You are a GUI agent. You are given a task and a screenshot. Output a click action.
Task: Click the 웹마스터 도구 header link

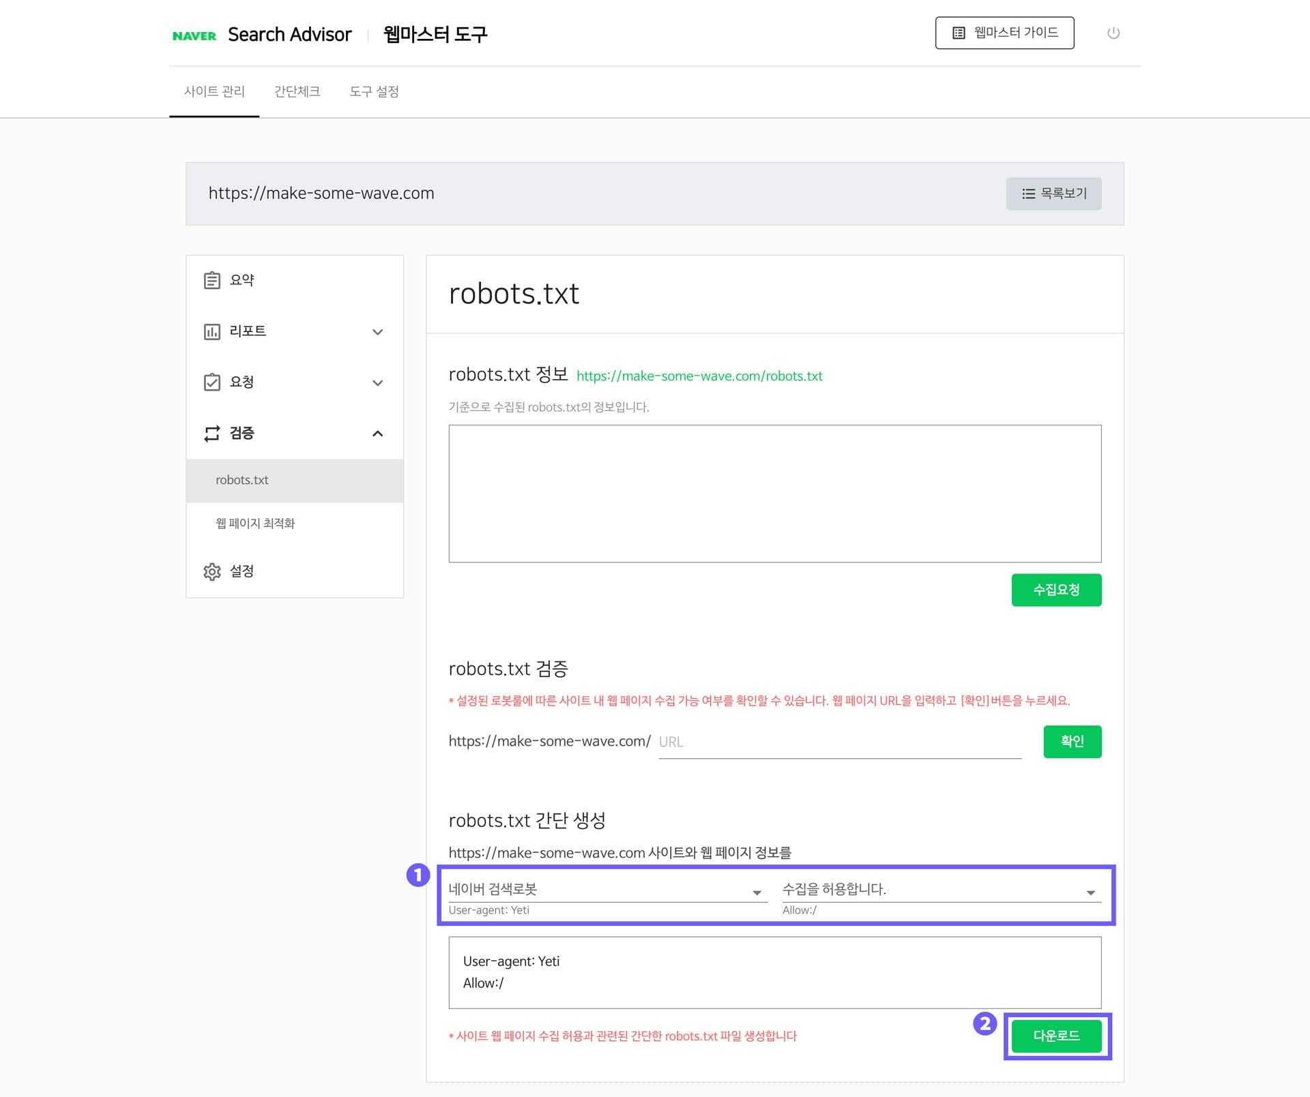(x=435, y=35)
